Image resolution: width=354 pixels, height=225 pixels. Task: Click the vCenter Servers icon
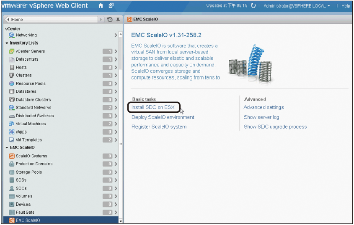tap(11, 51)
